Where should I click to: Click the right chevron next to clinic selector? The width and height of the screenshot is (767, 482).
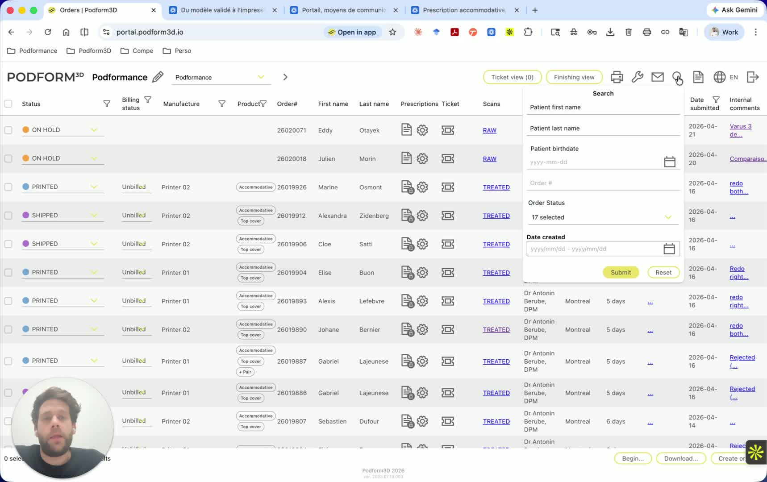[x=285, y=77]
